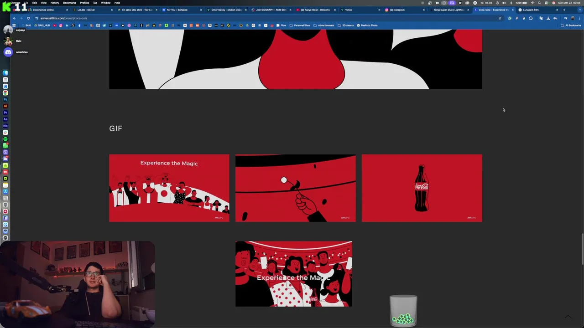Viewport: 584px width, 328px height.
Task: Open Media Encoder from the dock
Action: (x=5, y=126)
